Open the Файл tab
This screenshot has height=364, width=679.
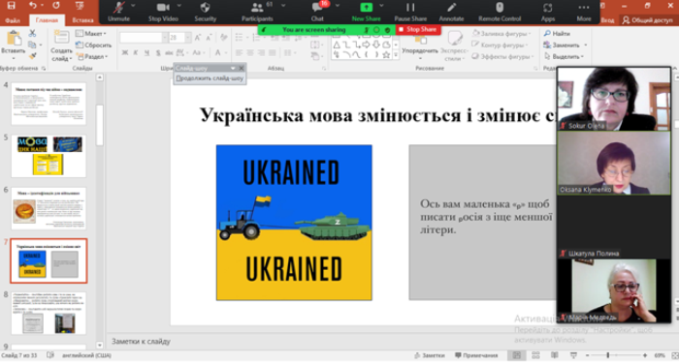pyautogui.click(x=13, y=20)
